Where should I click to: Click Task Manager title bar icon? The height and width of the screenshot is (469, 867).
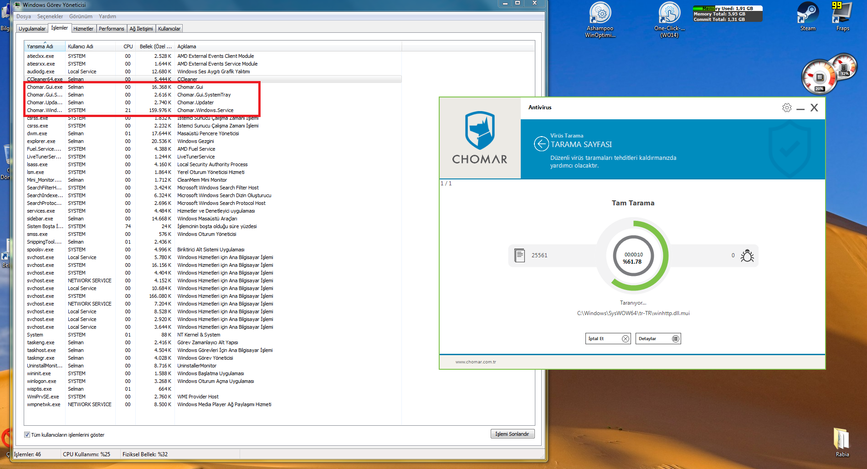tap(17, 5)
